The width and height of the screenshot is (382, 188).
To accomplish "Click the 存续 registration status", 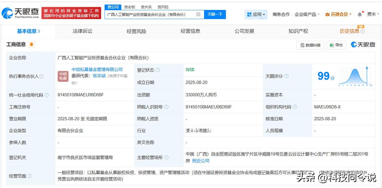I will (x=190, y=70).
